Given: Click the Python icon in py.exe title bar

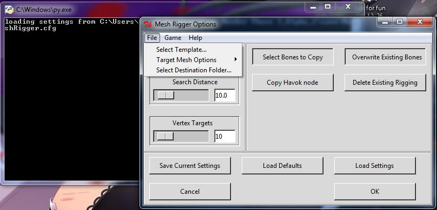Looking at the screenshot, I should pos(9,10).
